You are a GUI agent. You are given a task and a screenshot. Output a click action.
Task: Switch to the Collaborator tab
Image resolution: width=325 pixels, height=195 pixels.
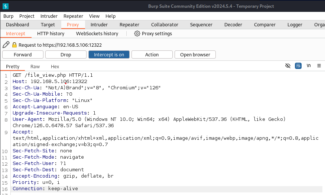165,24
